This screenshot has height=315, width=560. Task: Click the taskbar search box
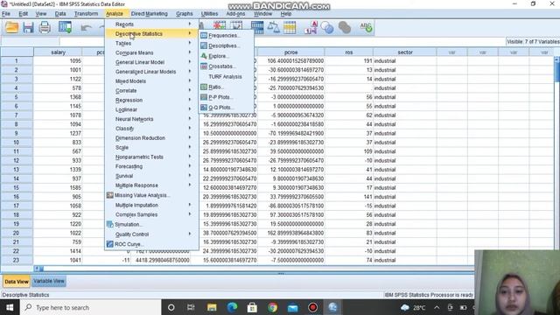click(x=91, y=307)
